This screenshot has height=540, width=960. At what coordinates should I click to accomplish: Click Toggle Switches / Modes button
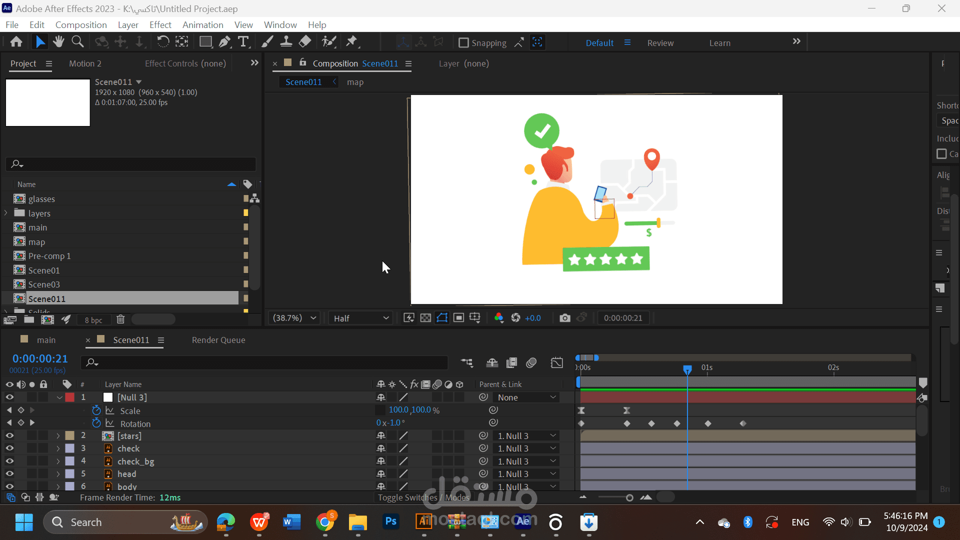coord(423,497)
